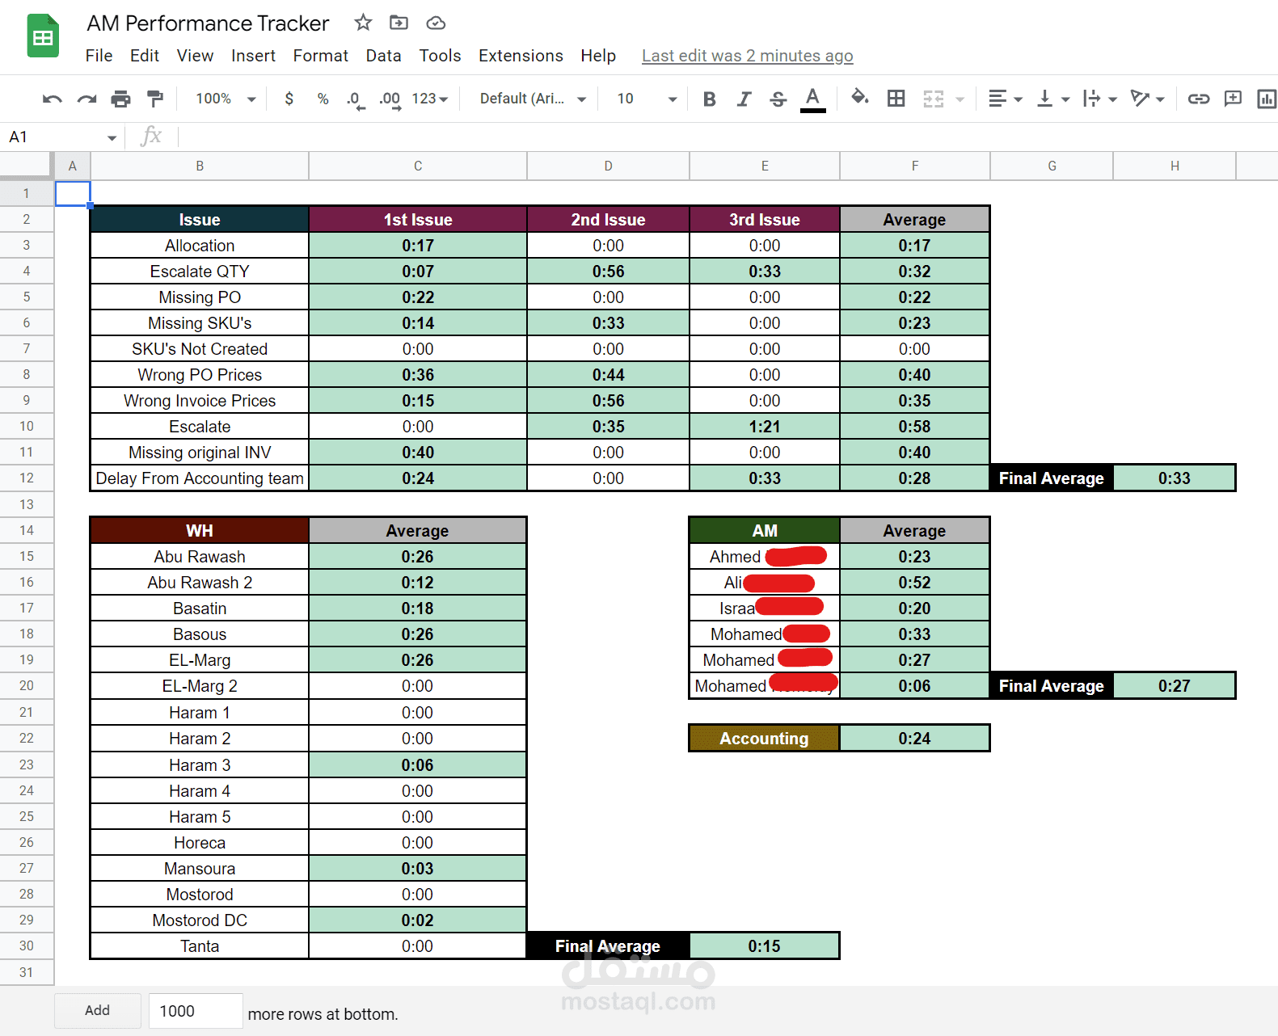Select column C header
This screenshot has height=1036, width=1278.
coord(418,166)
